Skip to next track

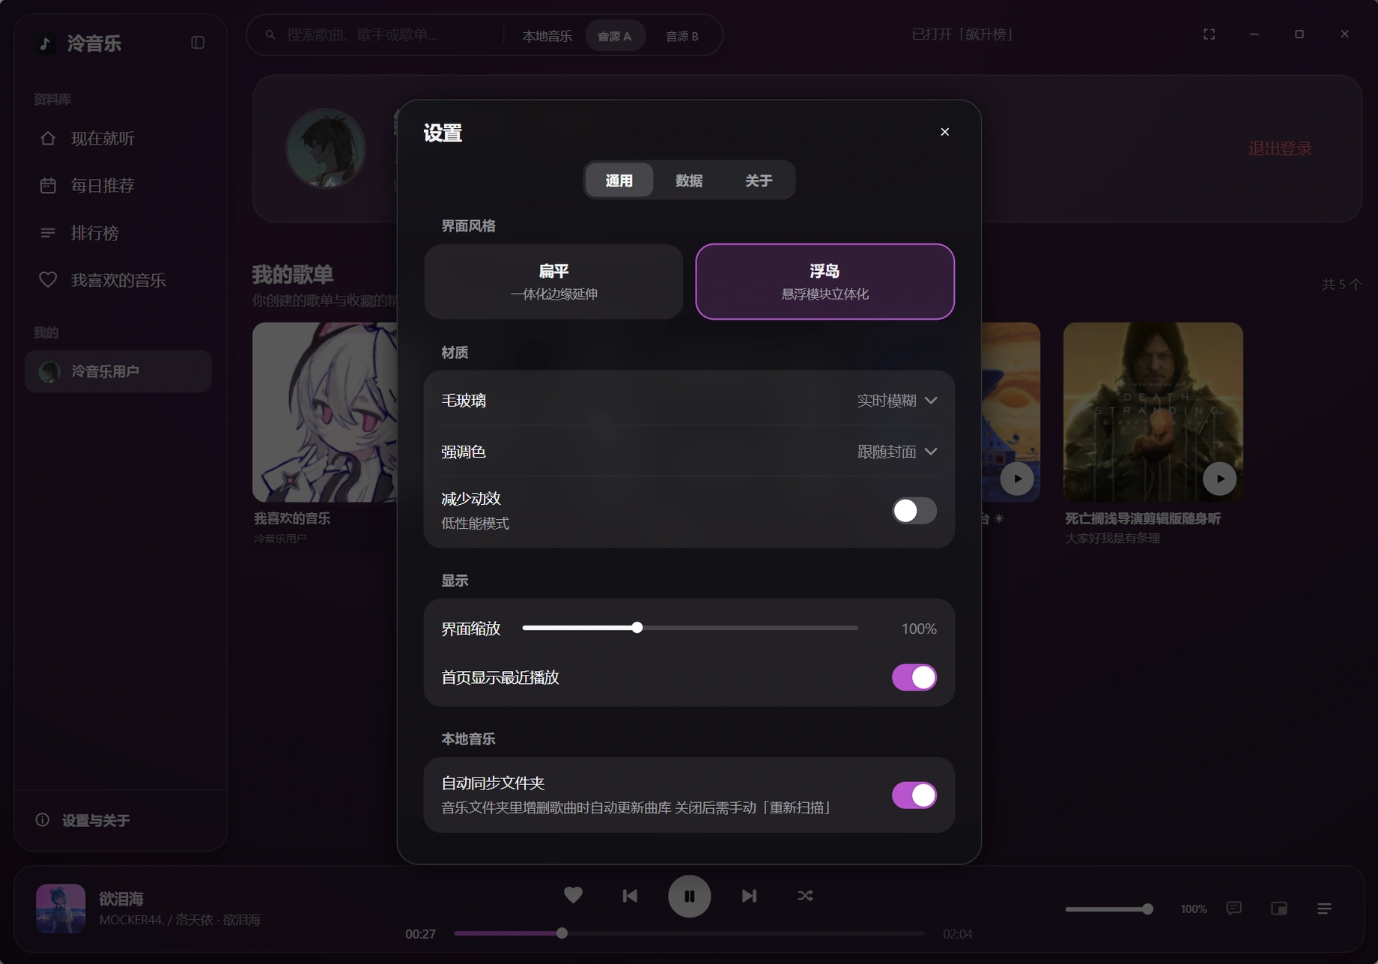pyautogui.click(x=749, y=895)
